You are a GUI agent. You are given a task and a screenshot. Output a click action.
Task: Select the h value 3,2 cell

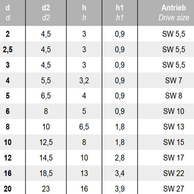84,80
